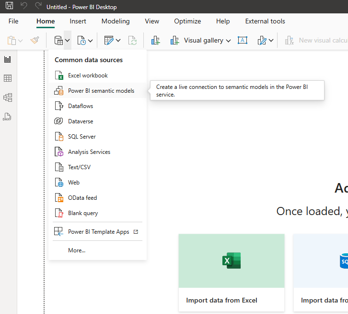Click the Format painter icon
This screenshot has height=314, width=348.
pos(35,40)
